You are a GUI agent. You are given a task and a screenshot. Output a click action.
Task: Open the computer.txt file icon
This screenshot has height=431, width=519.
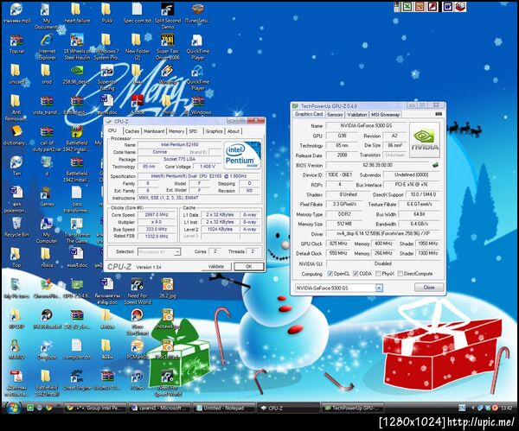point(77,349)
